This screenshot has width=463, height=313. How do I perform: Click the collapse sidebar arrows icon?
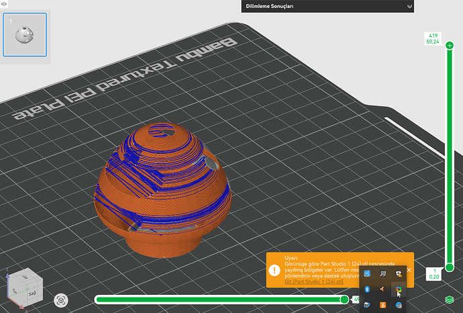4,4
